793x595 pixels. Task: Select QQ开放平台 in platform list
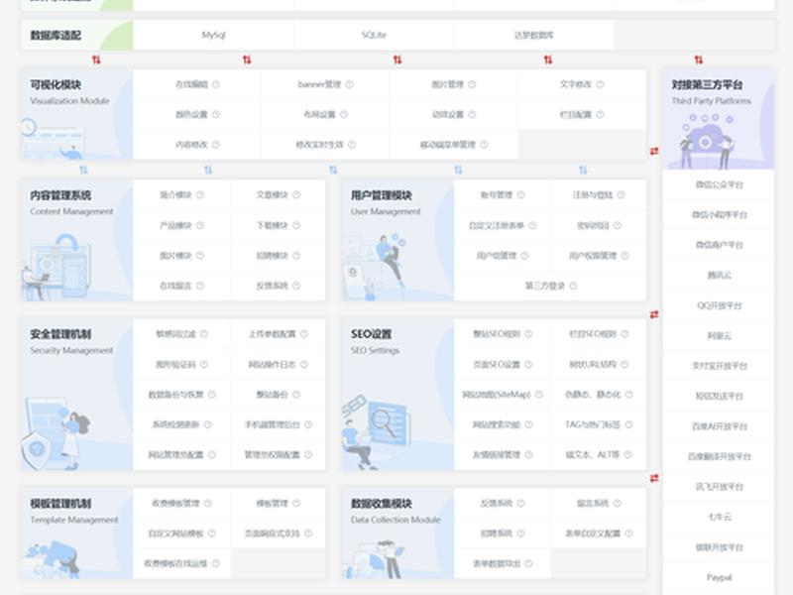pos(719,305)
